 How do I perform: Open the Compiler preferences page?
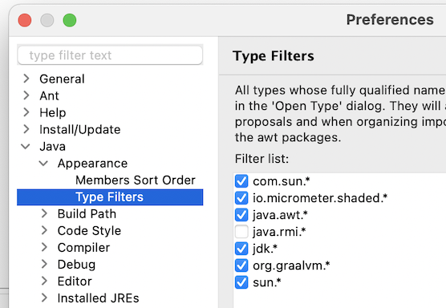pos(83,247)
